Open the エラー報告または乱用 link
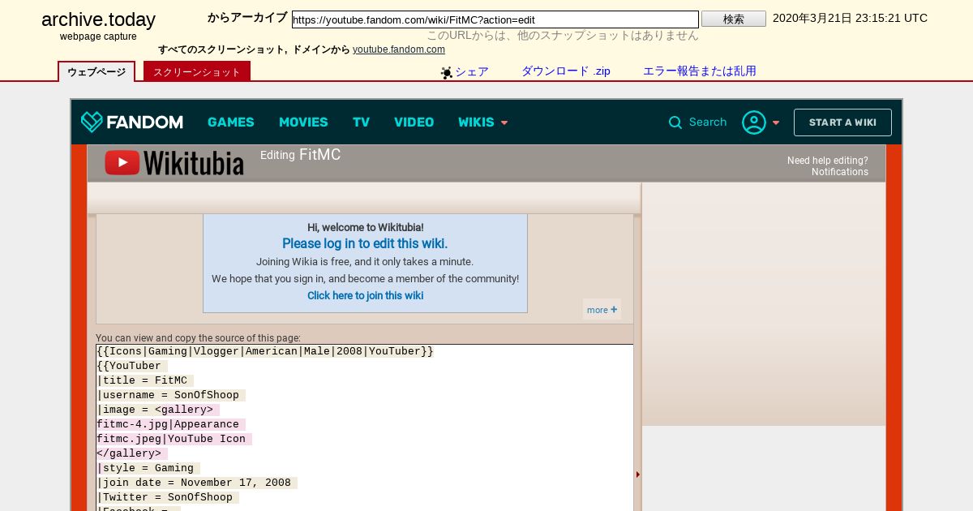The width and height of the screenshot is (973, 511). coord(700,71)
